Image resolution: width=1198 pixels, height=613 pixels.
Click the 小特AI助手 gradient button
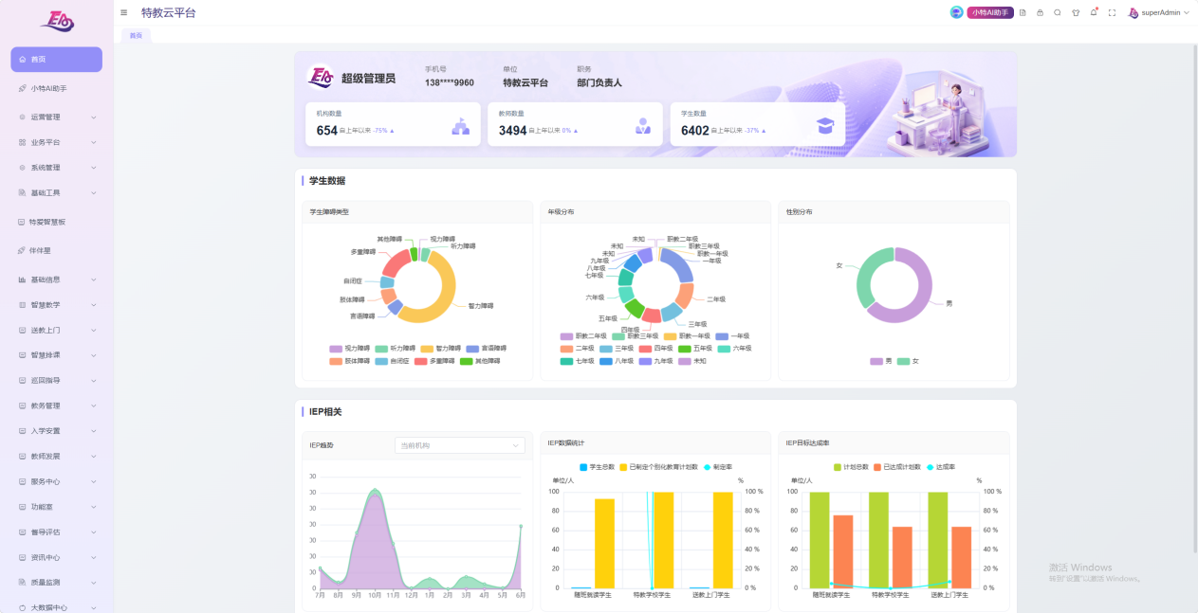tap(990, 12)
